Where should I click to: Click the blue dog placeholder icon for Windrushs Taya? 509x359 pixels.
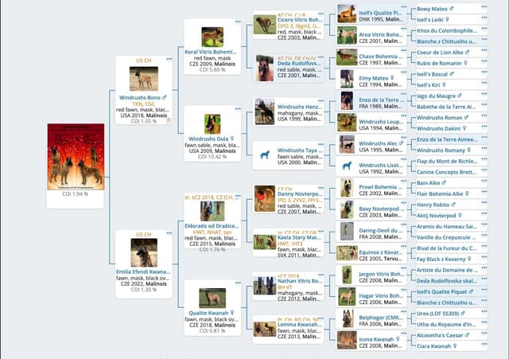pos(265,154)
